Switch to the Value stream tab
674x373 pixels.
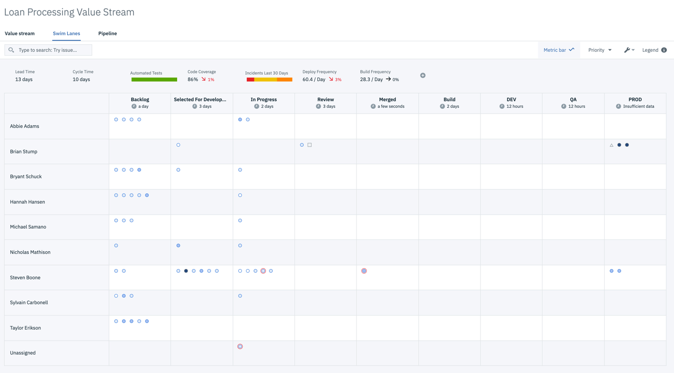pyautogui.click(x=20, y=33)
